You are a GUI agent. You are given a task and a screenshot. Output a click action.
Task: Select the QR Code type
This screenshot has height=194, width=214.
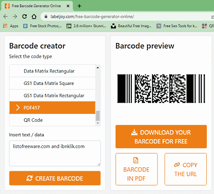52,120
